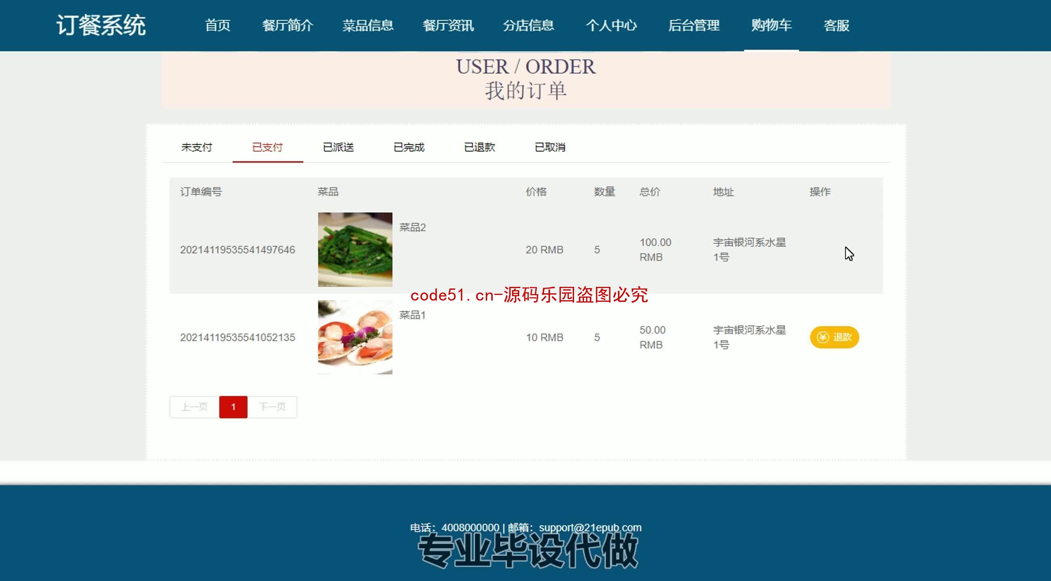Viewport: 1051px width, 581px height.
Task: Click the 已派送 status toggle
Action: pos(338,147)
